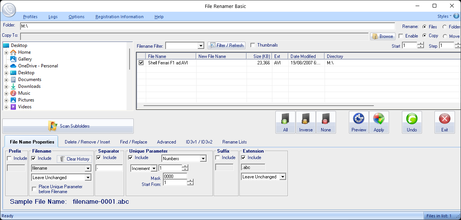Open the Options menu

pos(77,17)
